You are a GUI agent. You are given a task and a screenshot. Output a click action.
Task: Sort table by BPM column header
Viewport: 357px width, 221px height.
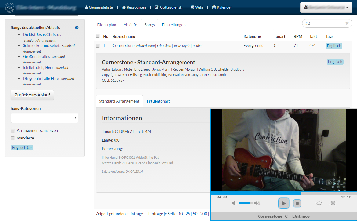(298, 36)
